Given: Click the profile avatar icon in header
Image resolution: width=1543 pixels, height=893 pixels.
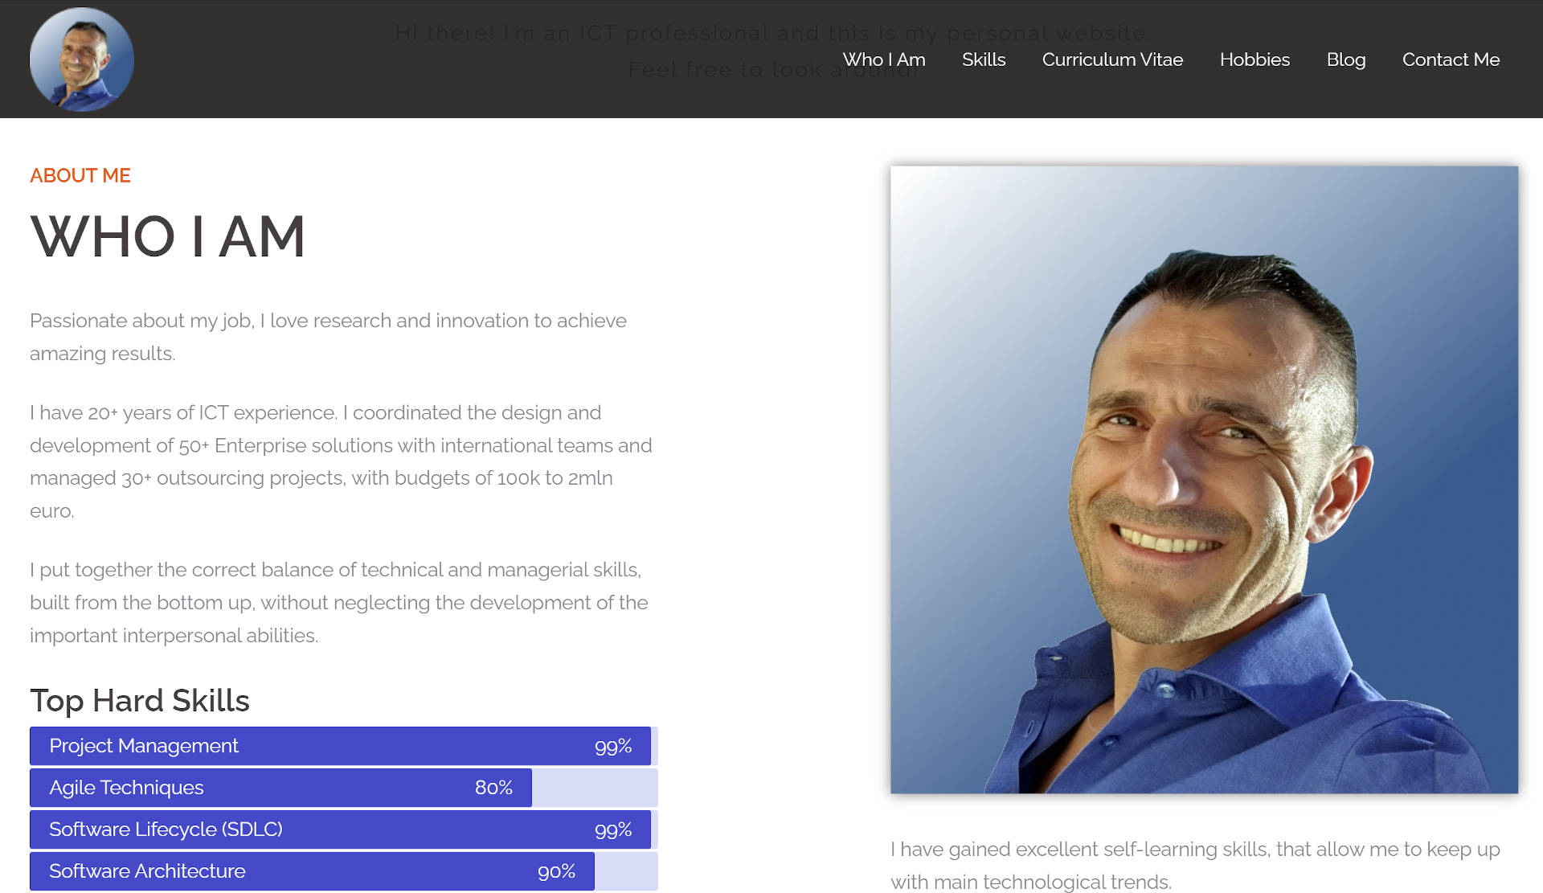Looking at the screenshot, I should pyautogui.click(x=82, y=59).
